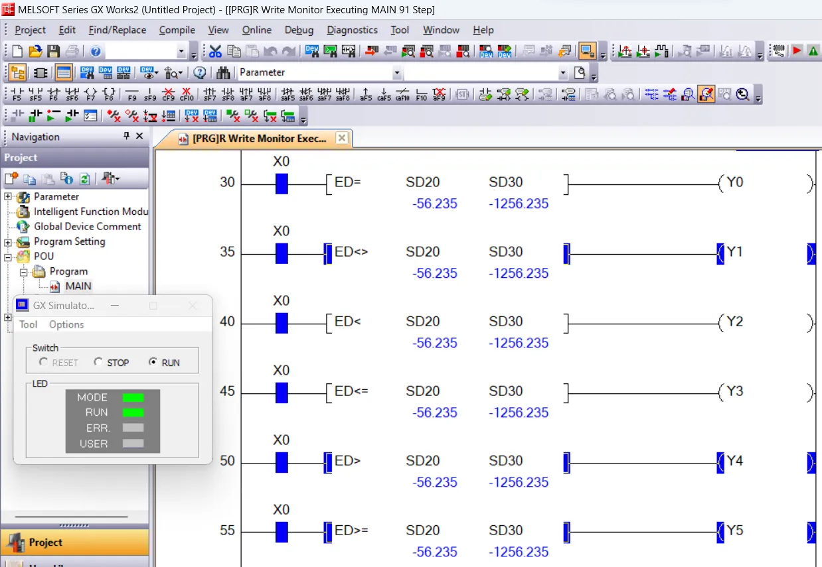Open the device monitor eye dropdown arrow
The width and height of the screenshot is (822, 567).
[157, 73]
